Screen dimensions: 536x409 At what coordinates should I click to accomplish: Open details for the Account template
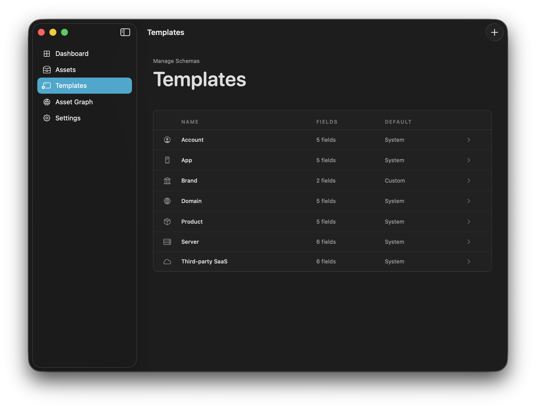pyautogui.click(x=469, y=140)
